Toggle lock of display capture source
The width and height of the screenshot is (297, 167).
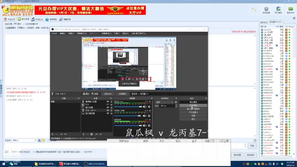(x=111, y=114)
